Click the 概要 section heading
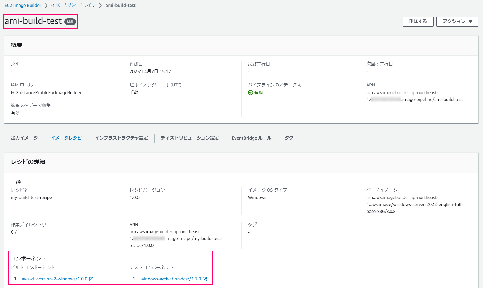Screen dimensions: 483x288 click(16, 45)
